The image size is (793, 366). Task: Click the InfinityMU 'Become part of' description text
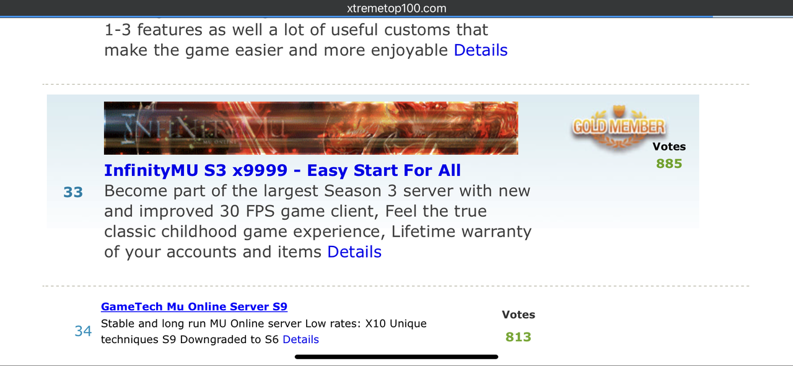(318, 221)
